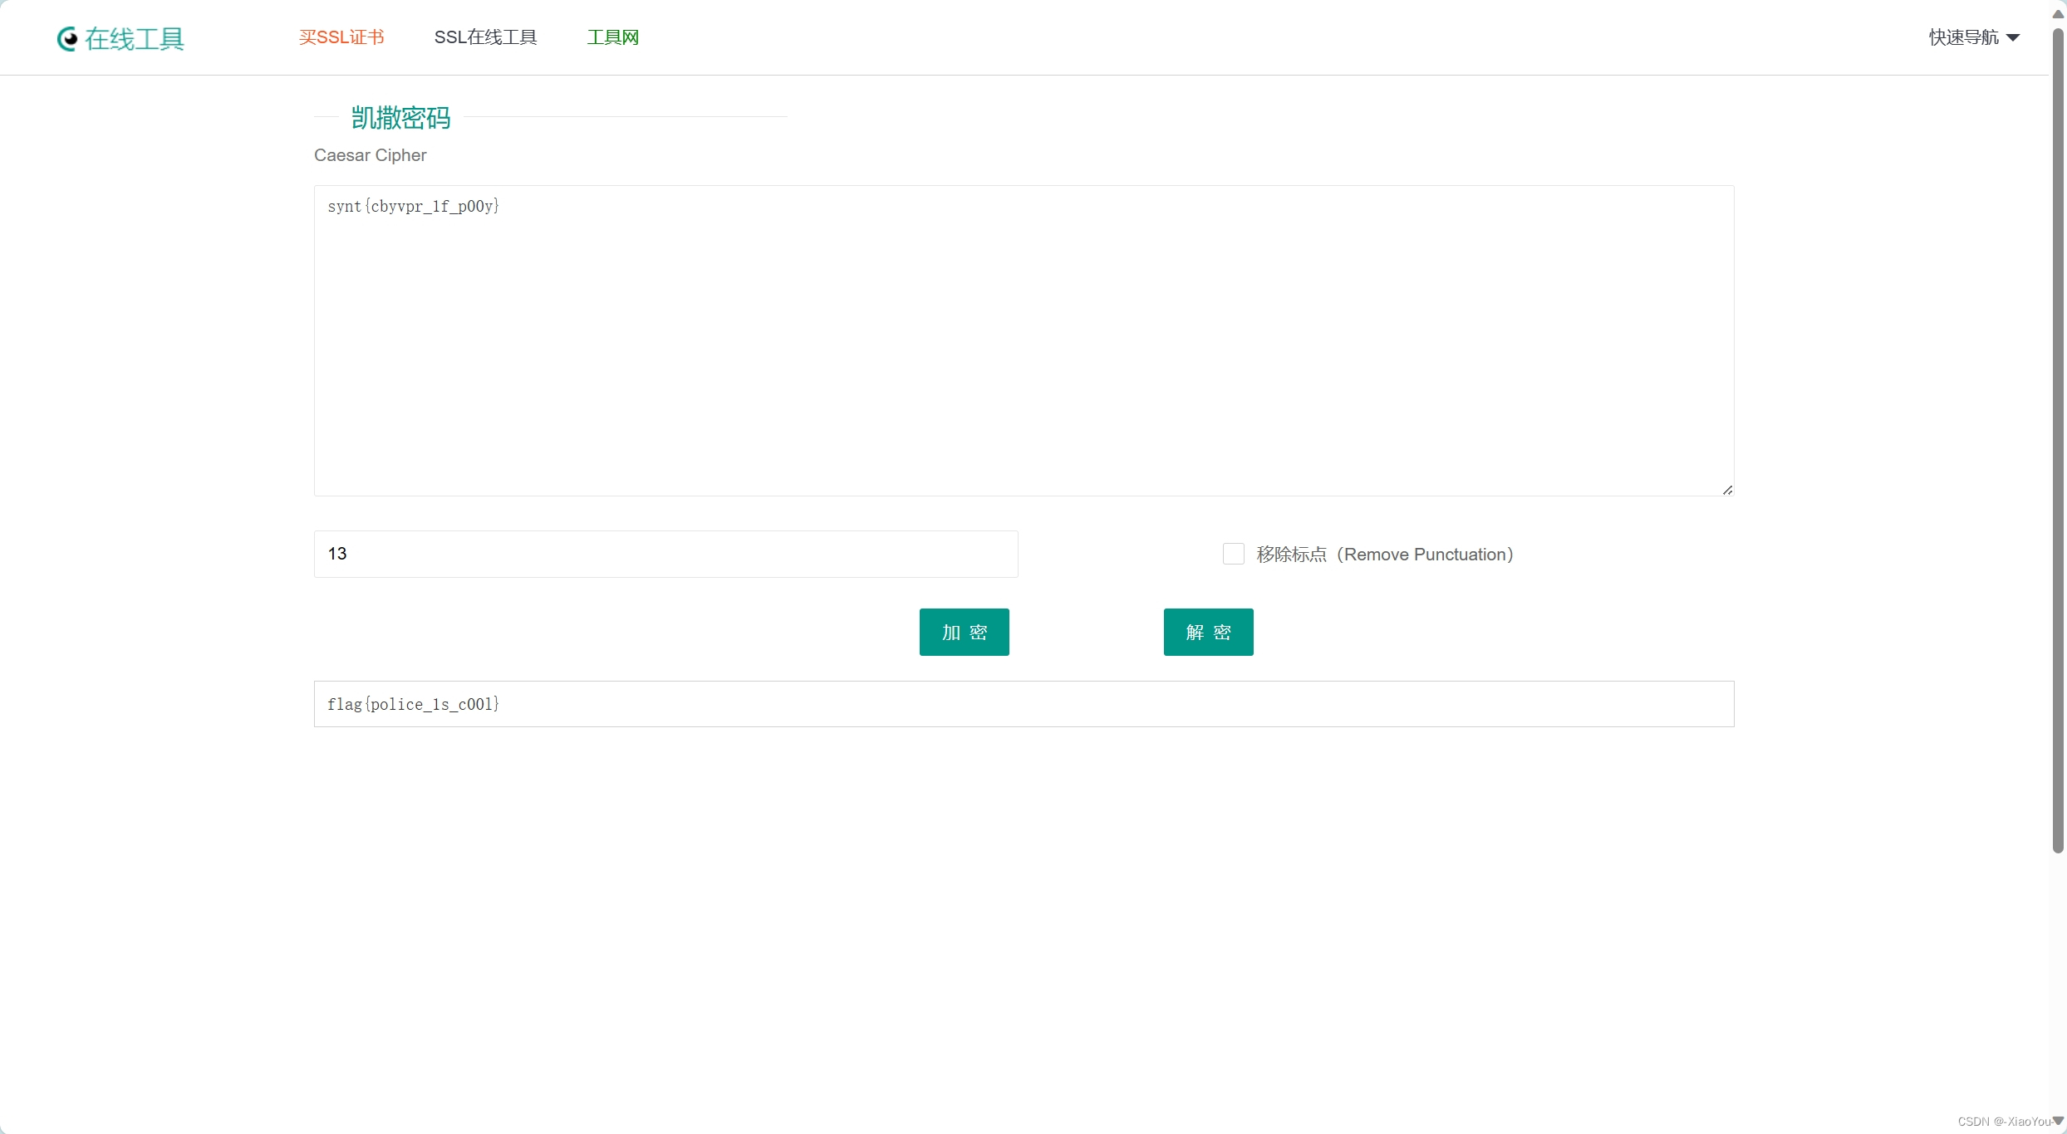
Task: Click the synt{cbyvpr_1f_p00y} ciphertext line
Action: 413,206
